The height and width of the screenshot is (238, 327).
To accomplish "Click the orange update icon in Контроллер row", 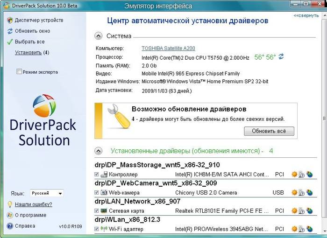I will click(x=294, y=174).
